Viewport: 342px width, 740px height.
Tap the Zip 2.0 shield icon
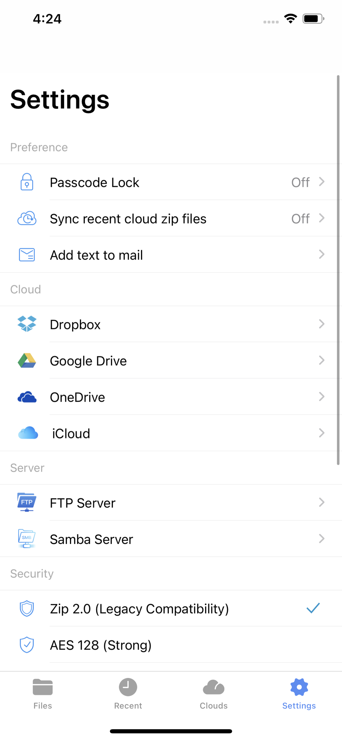click(27, 608)
